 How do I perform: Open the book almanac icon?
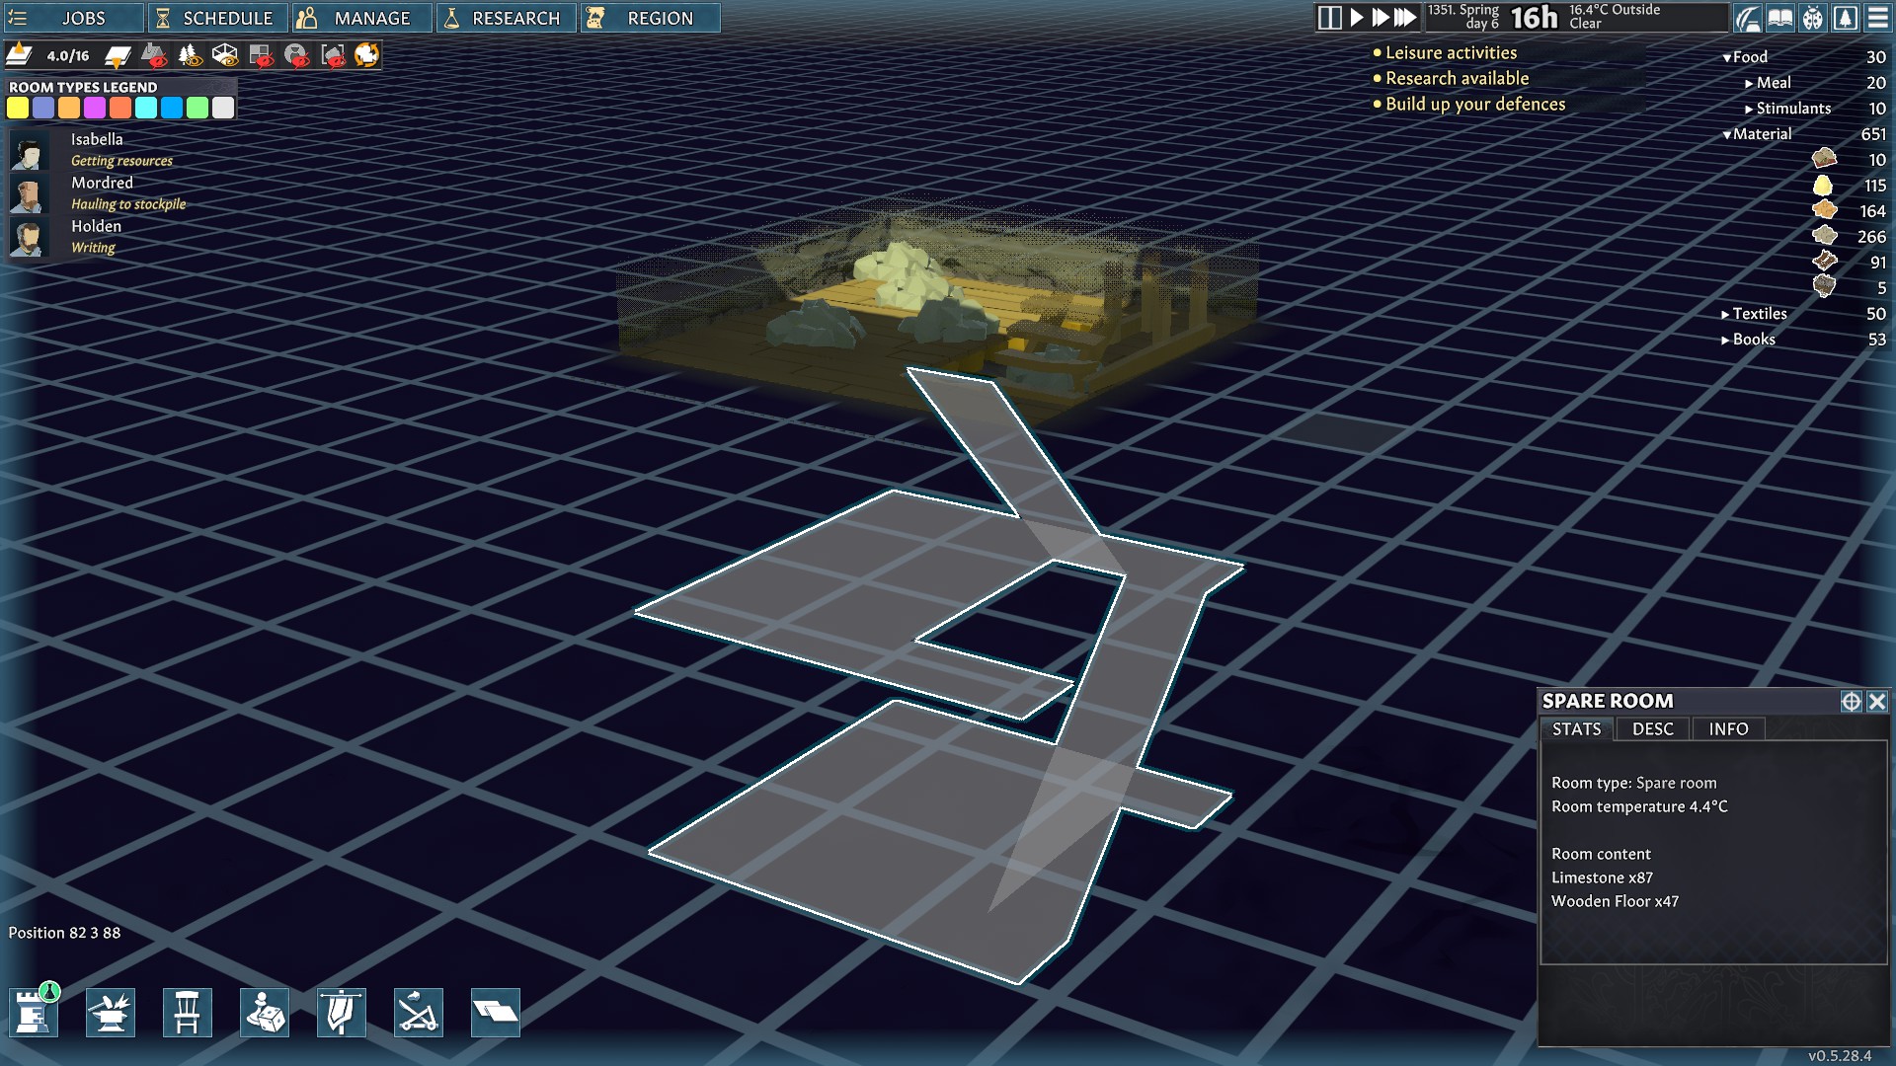1779,18
